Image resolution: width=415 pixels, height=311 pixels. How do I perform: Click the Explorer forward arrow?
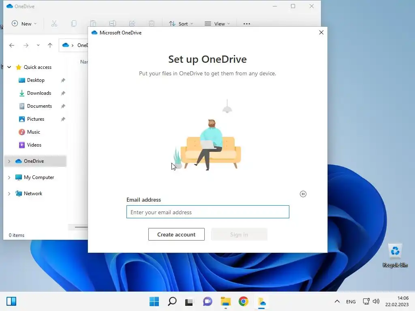pyautogui.click(x=26, y=45)
